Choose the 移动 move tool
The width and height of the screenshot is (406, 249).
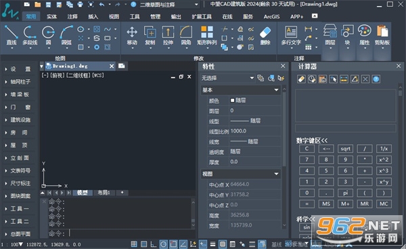[132, 36]
